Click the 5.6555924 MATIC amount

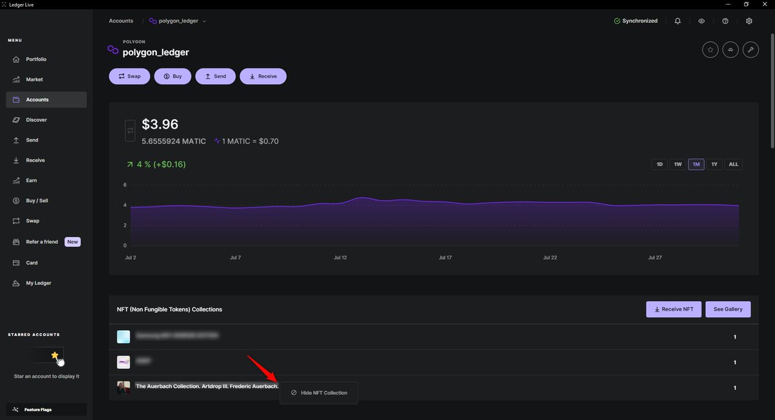click(x=174, y=141)
